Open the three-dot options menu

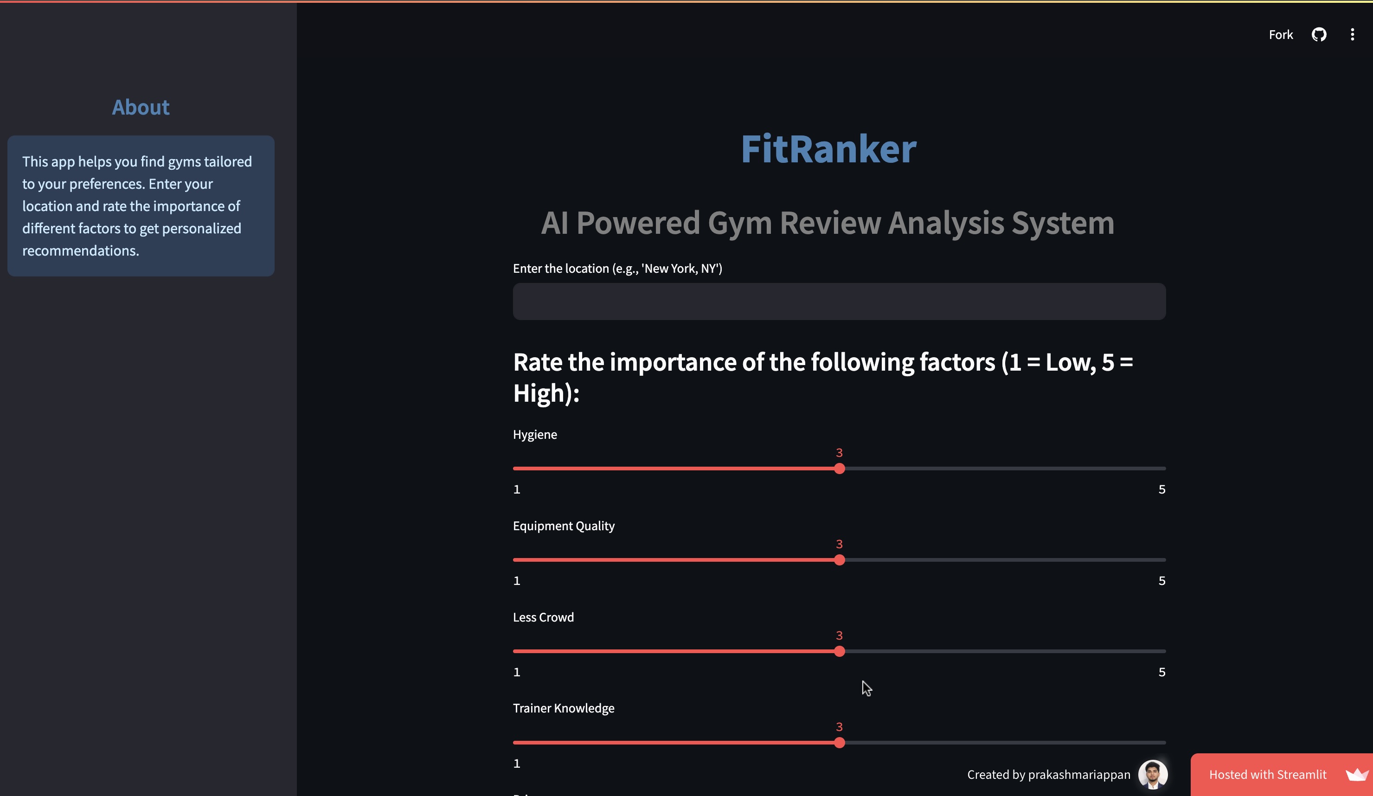coord(1353,34)
